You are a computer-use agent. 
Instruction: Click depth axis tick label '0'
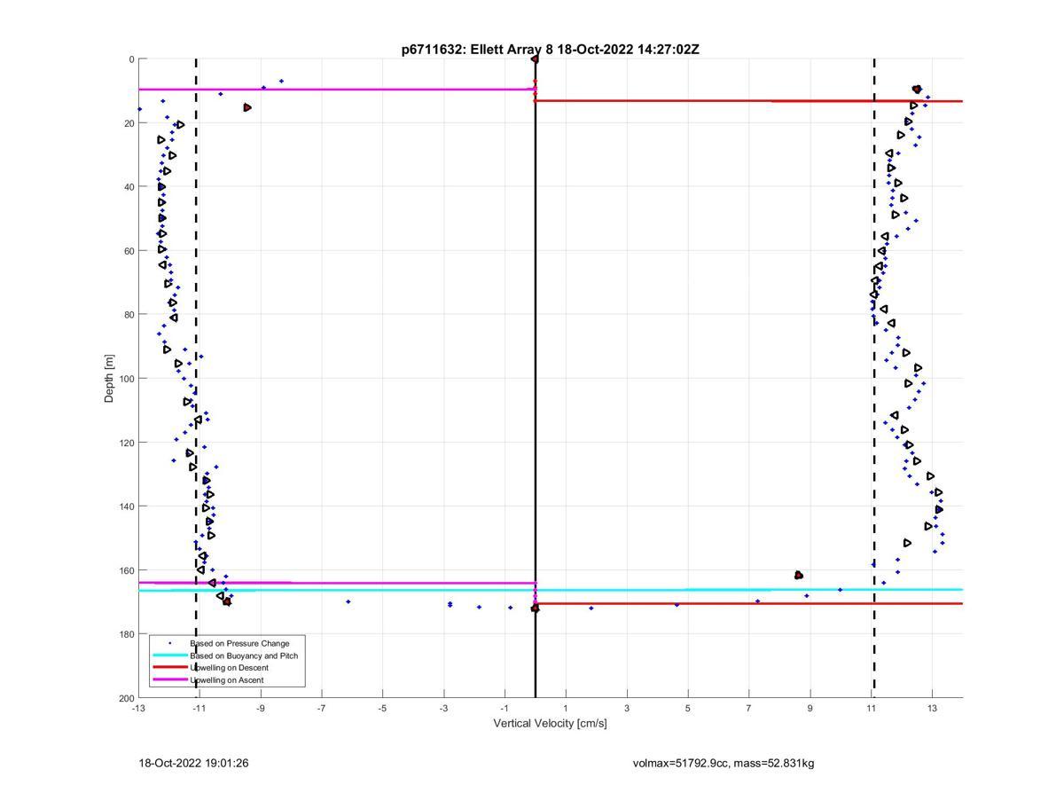131,59
